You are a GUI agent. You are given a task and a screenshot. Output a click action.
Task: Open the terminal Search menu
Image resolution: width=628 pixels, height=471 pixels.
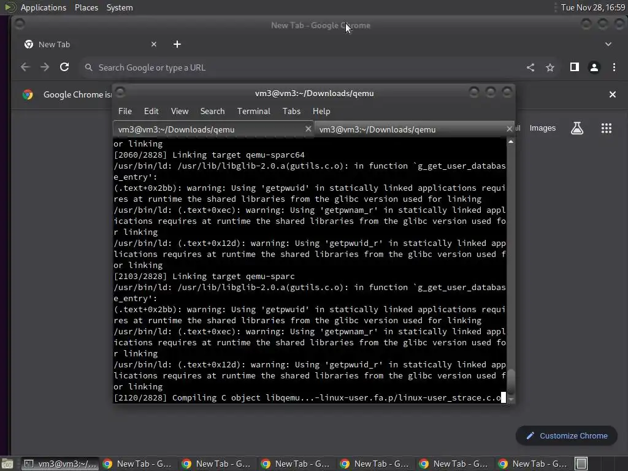(x=212, y=112)
